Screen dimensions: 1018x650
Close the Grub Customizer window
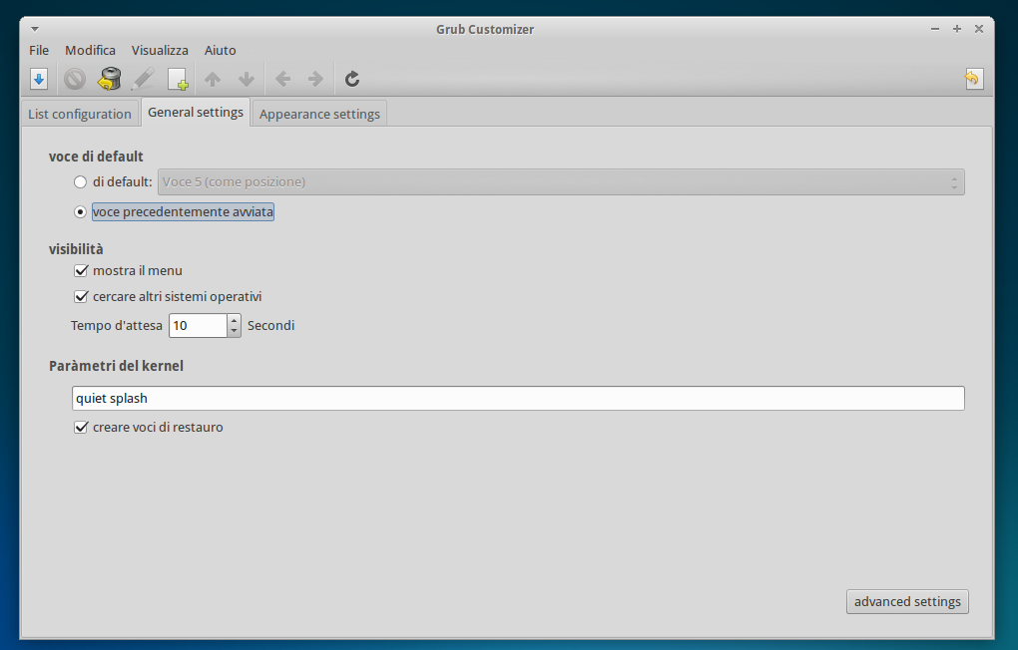(x=979, y=29)
